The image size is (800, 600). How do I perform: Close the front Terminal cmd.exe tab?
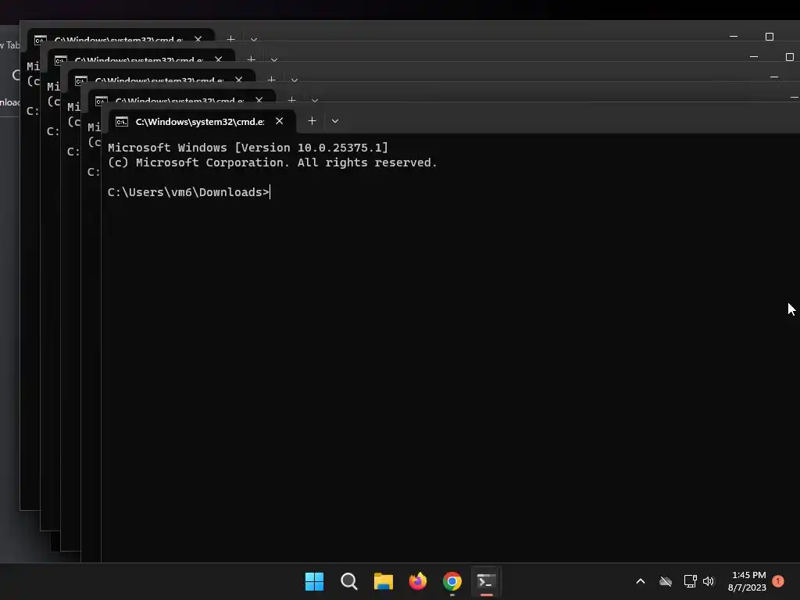pos(279,121)
